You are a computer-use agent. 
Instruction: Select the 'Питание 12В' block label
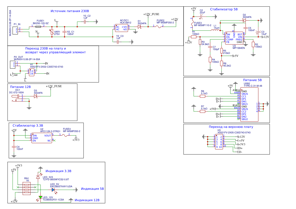21,87
